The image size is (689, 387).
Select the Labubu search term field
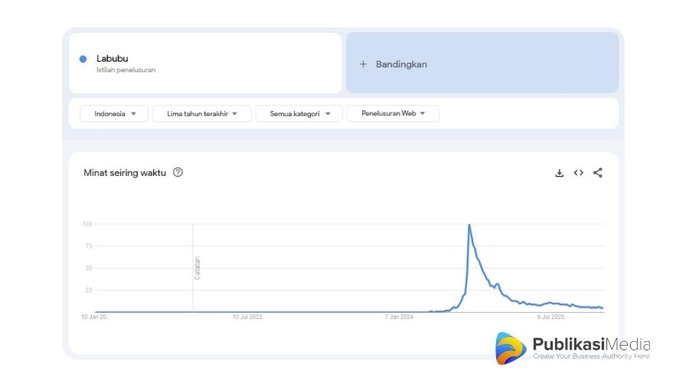pyautogui.click(x=205, y=63)
